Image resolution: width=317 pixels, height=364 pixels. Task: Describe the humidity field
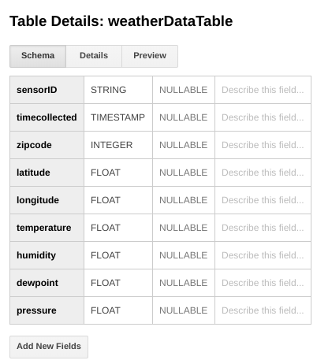[x=263, y=255]
